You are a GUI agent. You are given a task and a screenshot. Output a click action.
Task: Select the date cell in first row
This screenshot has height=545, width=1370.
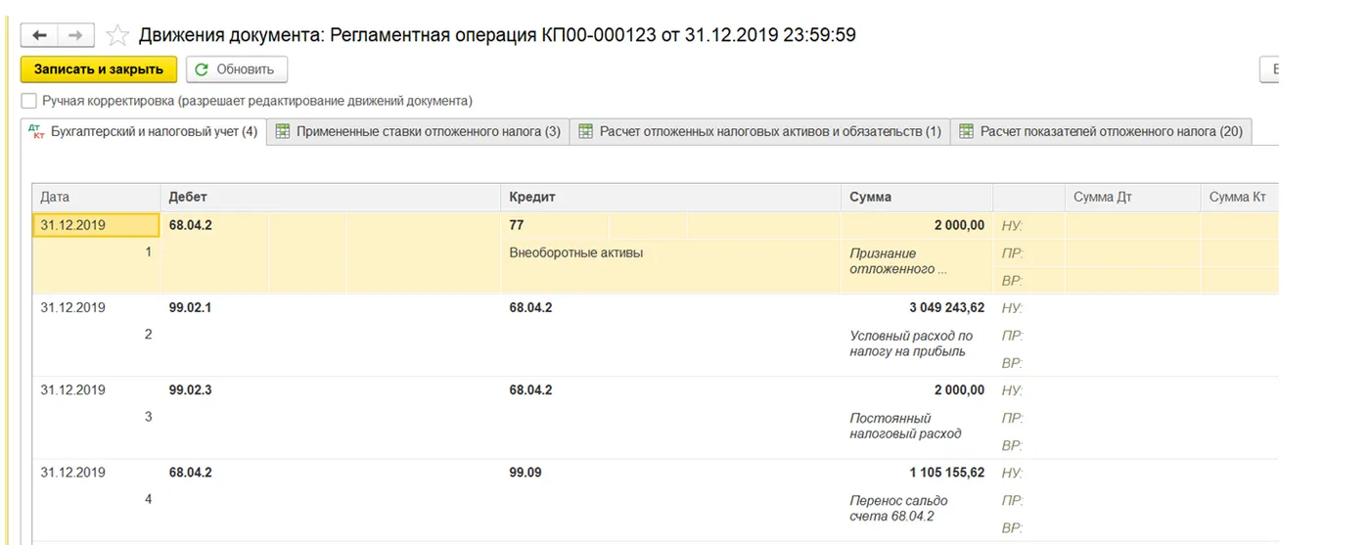(95, 225)
